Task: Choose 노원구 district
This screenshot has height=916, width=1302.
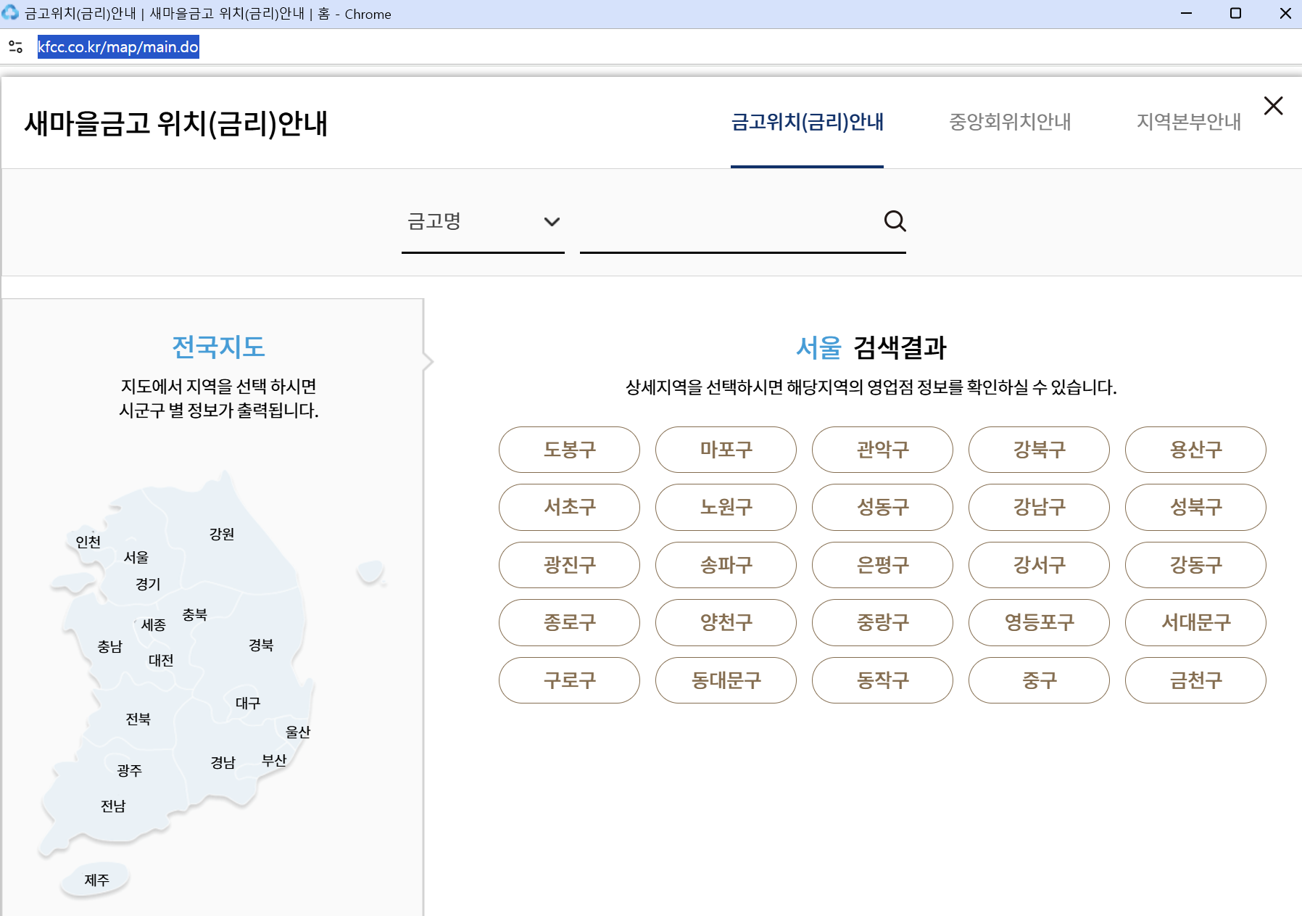Action: (x=726, y=507)
